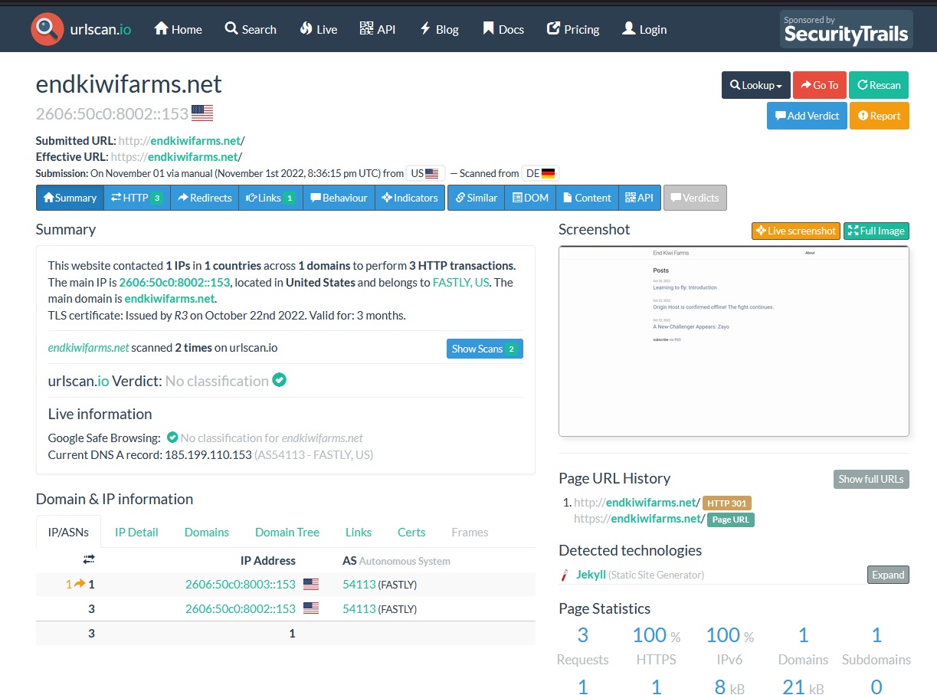The height and width of the screenshot is (695, 937).
Task: Click Show Scans button
Action: tap(484, 349)
